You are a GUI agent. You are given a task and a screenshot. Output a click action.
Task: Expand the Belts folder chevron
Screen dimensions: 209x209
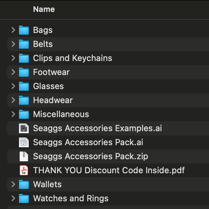click(x=13, y=44)
